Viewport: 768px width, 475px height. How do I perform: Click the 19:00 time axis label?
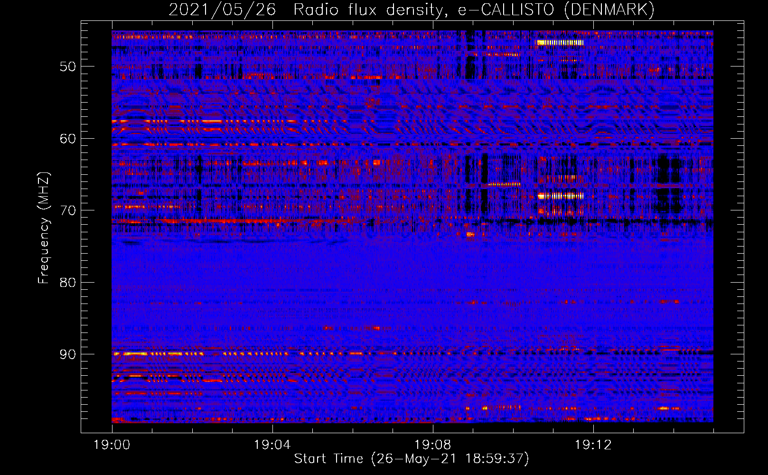point(112,445)
